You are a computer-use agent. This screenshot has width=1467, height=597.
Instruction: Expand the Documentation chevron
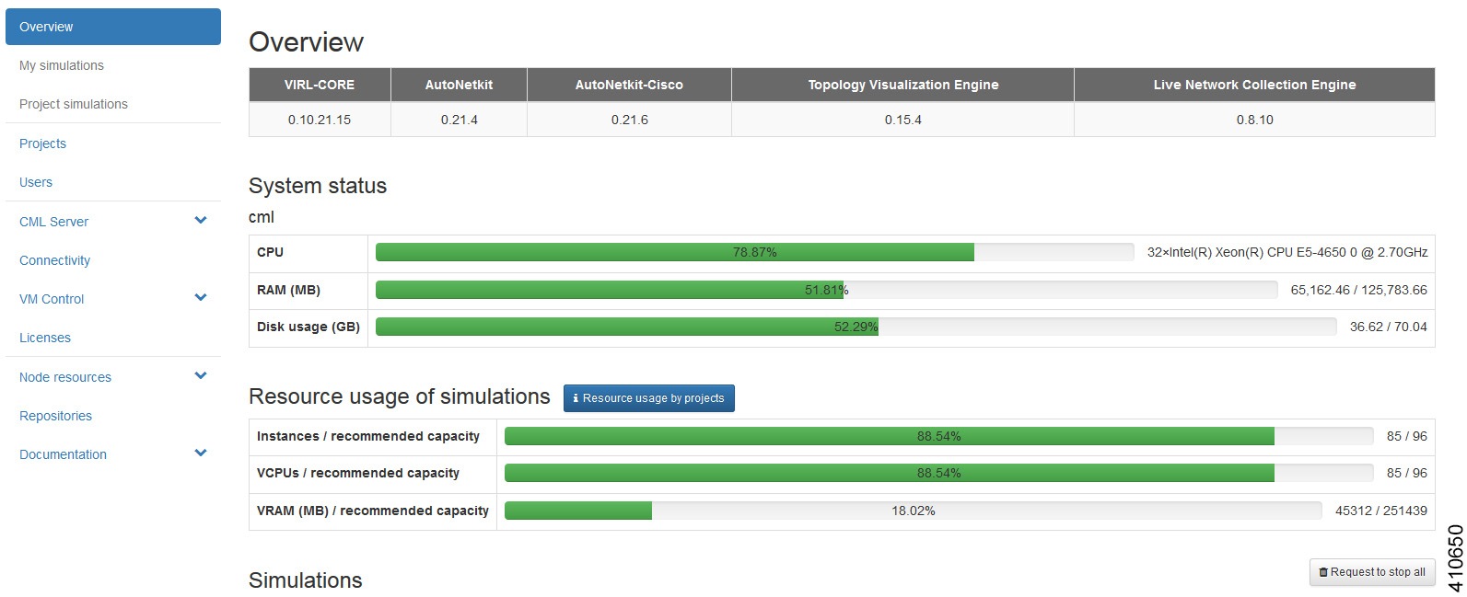click(x=201, y=453)
